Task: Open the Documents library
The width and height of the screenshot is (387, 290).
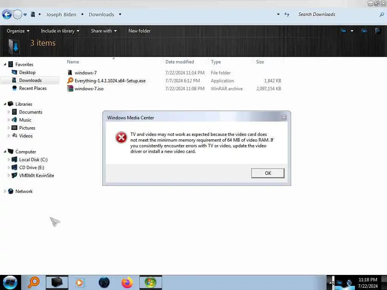Action: tap(31, 112)
